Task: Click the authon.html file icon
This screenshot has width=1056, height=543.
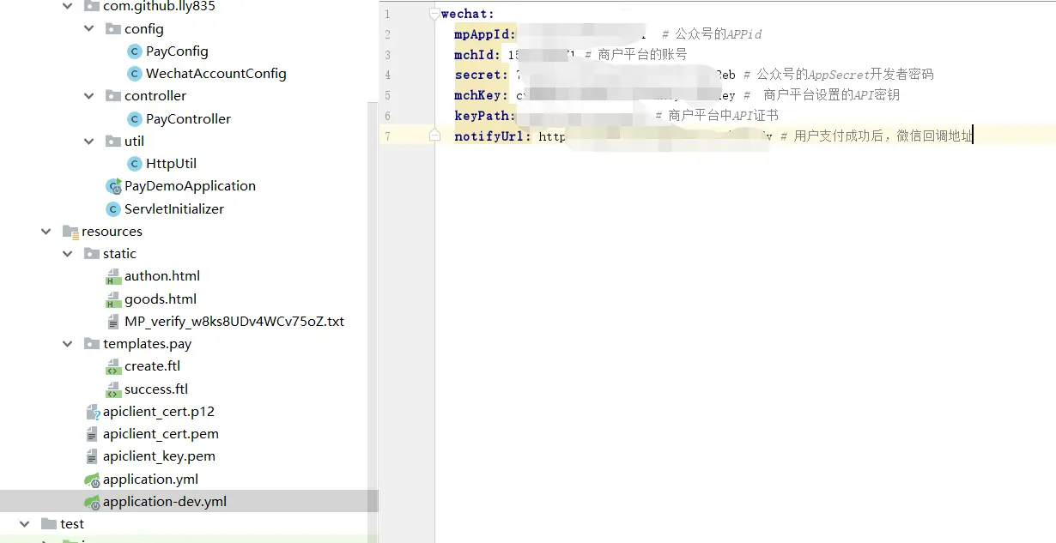Action: point(113,276)
